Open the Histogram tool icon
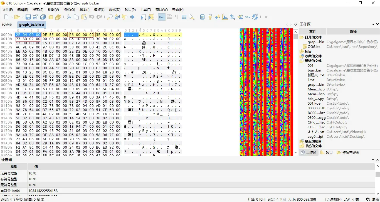This screenshot has height=202, width=380. coord(225,17)
